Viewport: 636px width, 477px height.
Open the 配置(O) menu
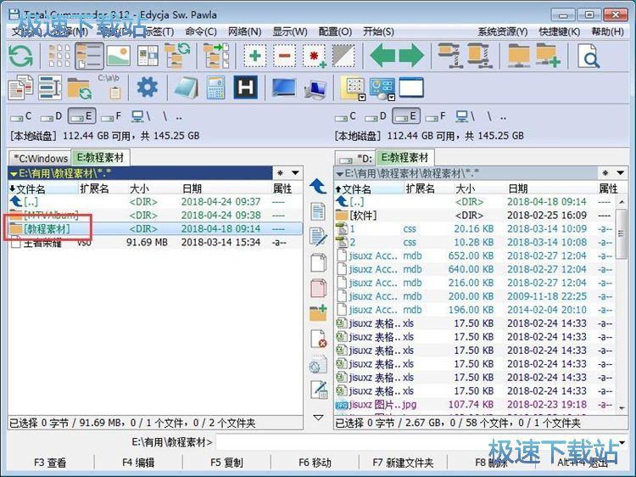[335, 31]
